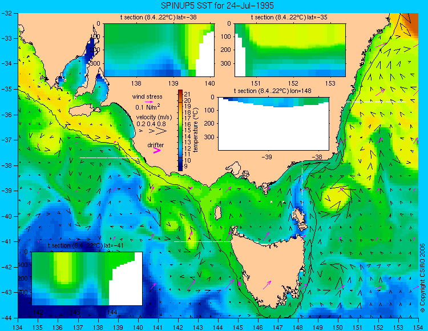Click the magenta drifter marker in legend
Screen dimensions: 428x331
tap(157, 150)
